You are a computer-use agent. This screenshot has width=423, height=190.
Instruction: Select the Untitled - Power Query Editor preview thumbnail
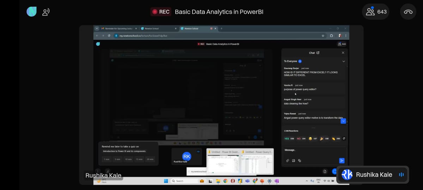[x=257, y=161]
